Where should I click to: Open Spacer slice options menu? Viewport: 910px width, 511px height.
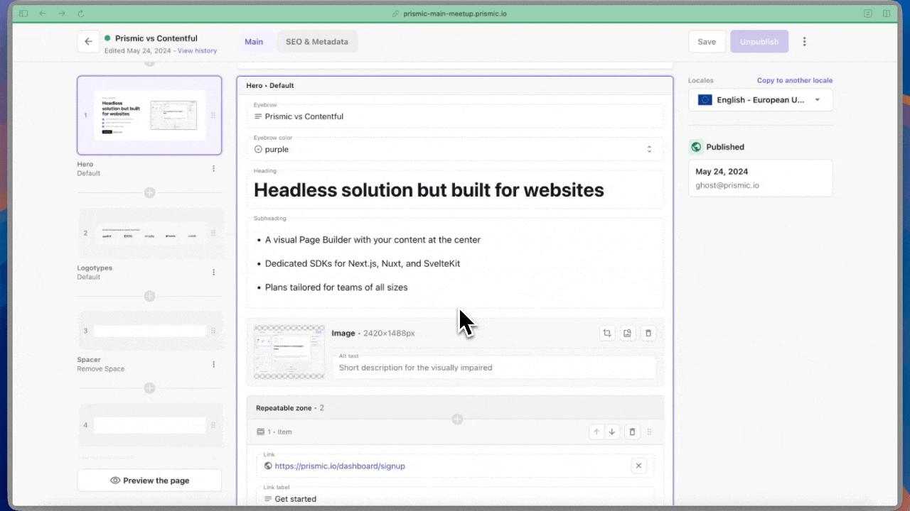(x=213, y=364)
